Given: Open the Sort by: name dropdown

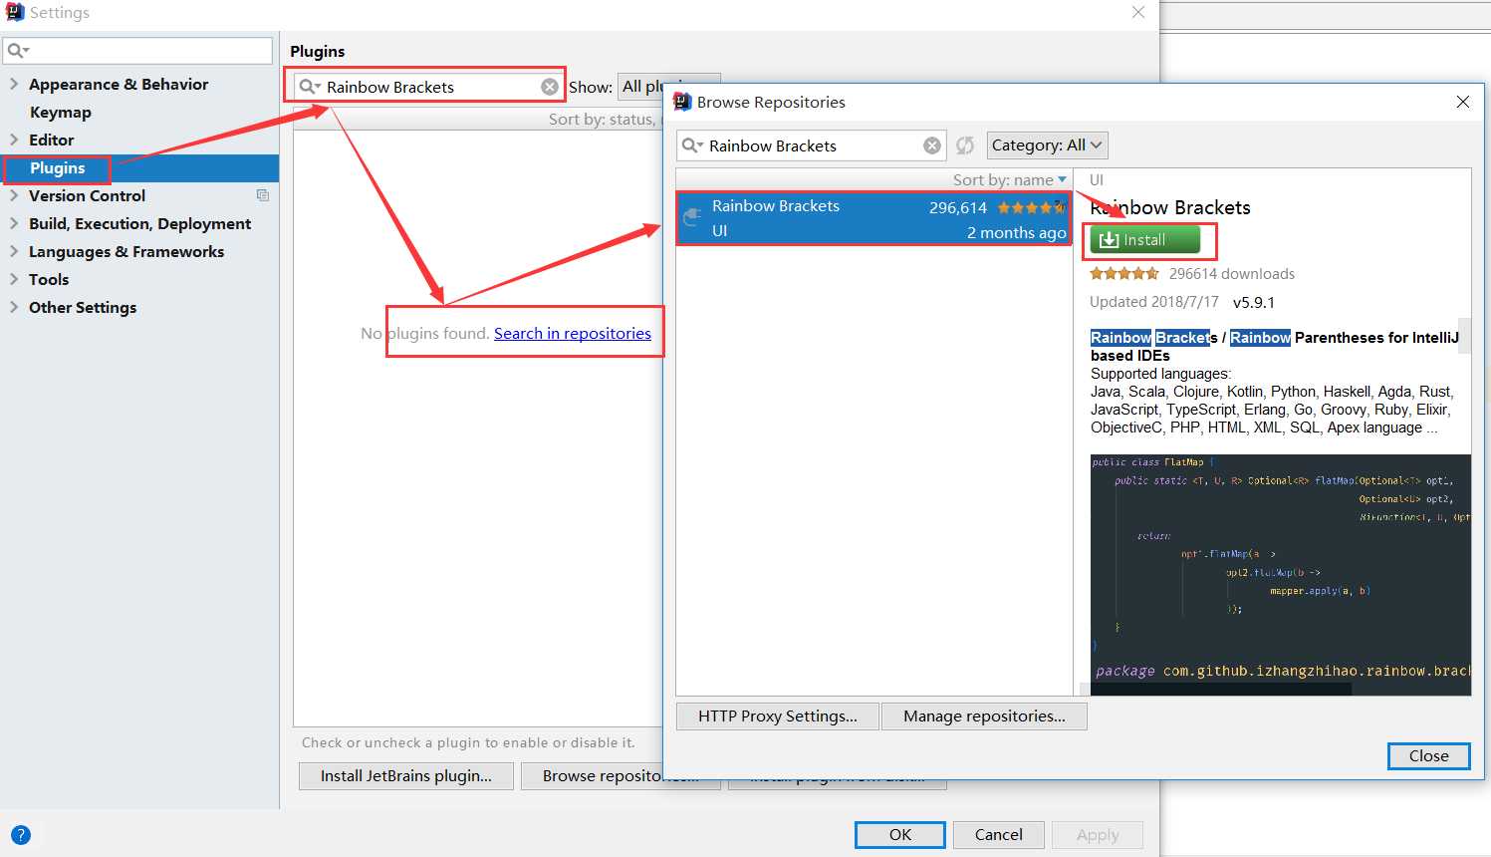Looking at the screenshot, I should 1010,179.
